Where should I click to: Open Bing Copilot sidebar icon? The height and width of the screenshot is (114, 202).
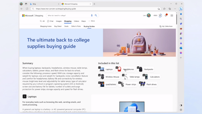click(x=181, y=9)
